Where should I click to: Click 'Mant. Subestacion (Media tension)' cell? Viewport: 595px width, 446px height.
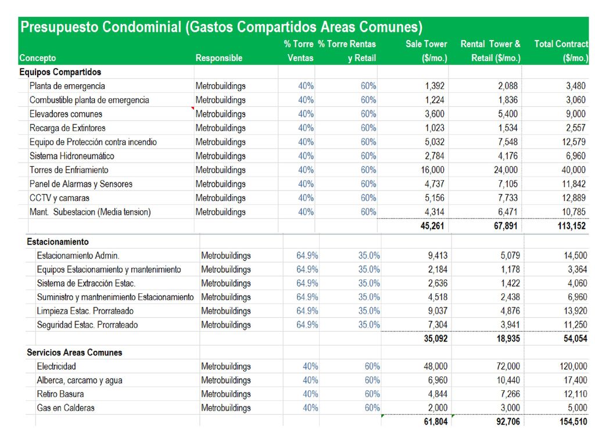point(90,213)
